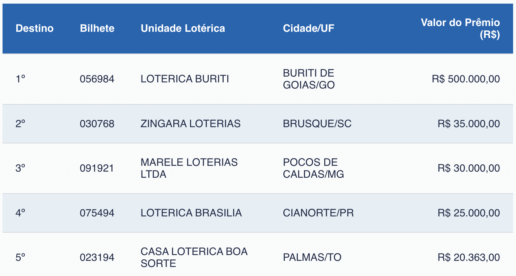Screen dimensions: 516x276
Task: Click the R$ 20.363,00 prize value
Action: click(x=469, y=258)
